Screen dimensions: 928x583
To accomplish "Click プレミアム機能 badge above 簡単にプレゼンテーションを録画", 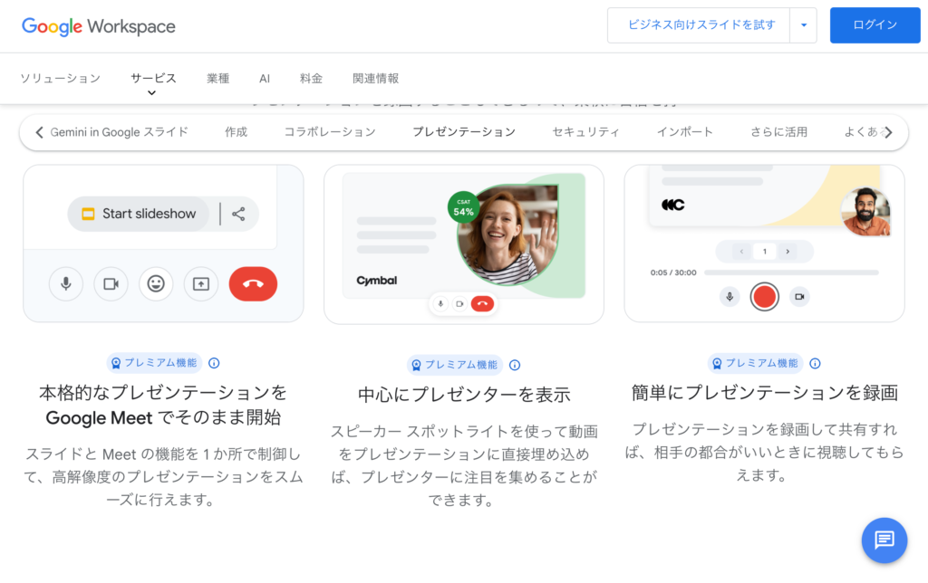I will pyautogui.click(x=755, y=364).
